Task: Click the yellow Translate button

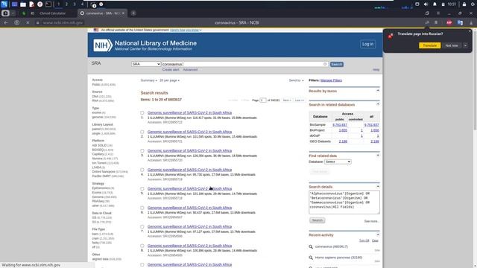Action: (x=429, y=45)
